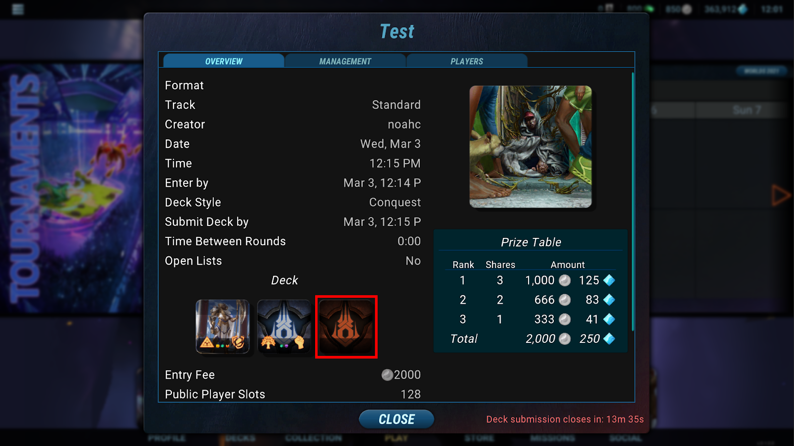Click the Conquest deck style value
This screenshot has width=794, height=446.
click(395, 202)
